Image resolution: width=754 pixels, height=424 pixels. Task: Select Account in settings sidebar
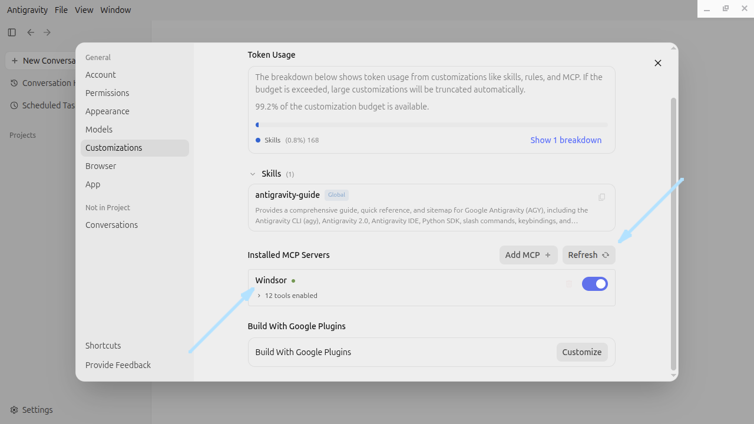[135, 75]
